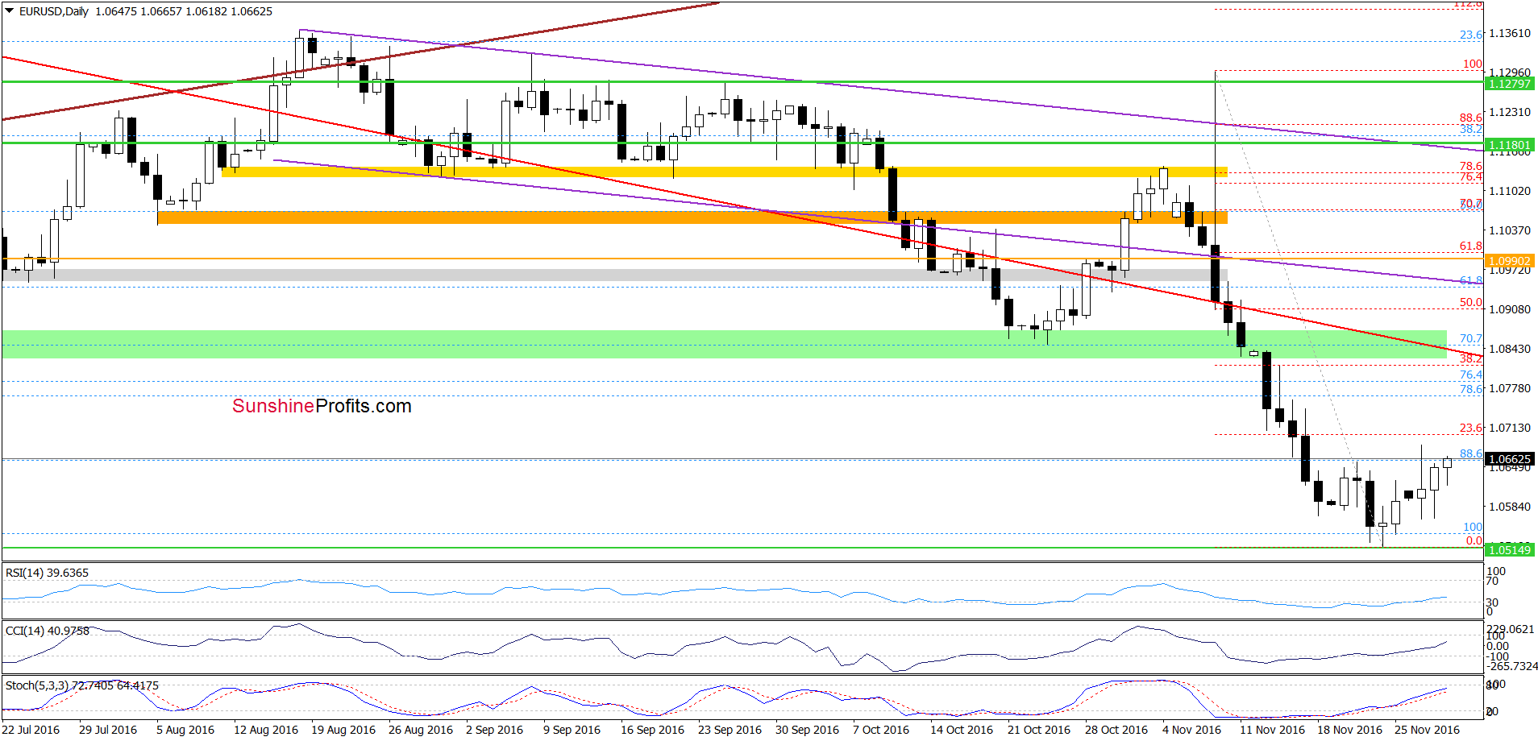1538x741 pixels.
Task: Click the 22 Jul 2016 date label
Action: click(31, 730)
